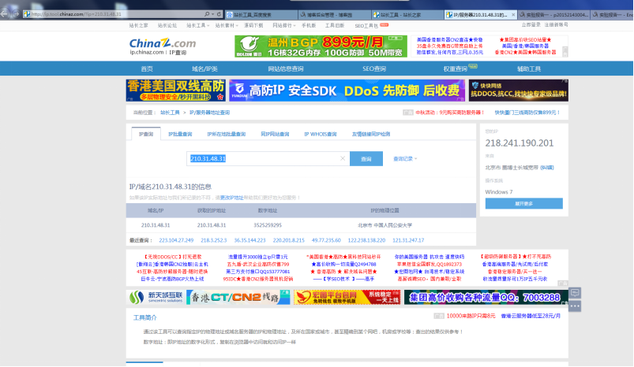Click 集团高价收购各种流量 QQ banner
The width and height of the screenshot is (634, 367).
(486, 297)
